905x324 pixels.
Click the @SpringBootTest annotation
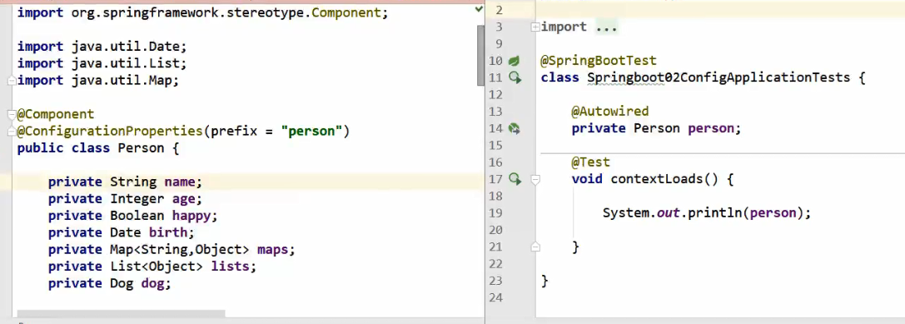click(x=599, y=60)
